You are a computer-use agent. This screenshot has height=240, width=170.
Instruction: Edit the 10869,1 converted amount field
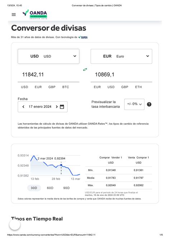pos(122,75)
